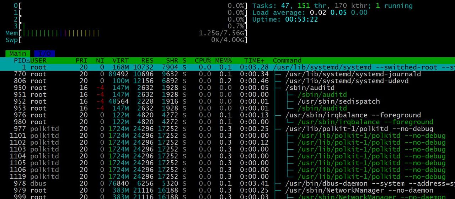Select PID 1106 polkitd thread row
Screen dimensions: 455x199
pos(227,170)
